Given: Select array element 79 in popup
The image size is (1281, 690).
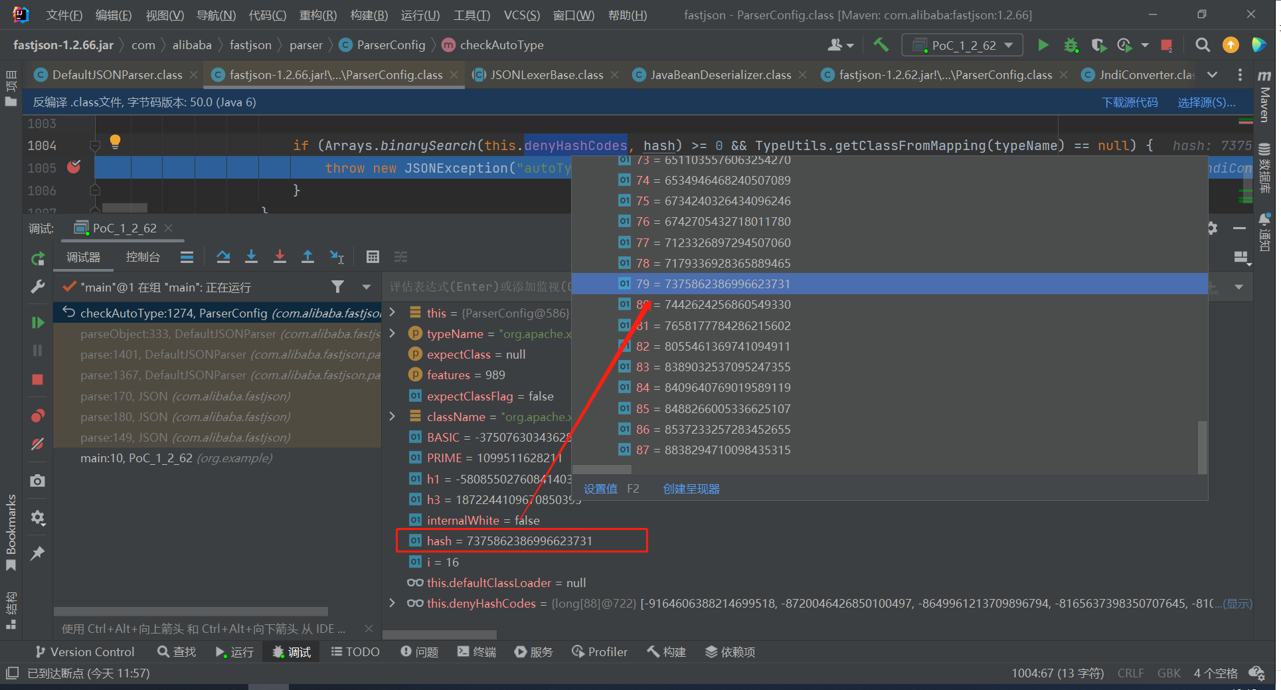Looking at the screenshot, I should click(889, 284).
